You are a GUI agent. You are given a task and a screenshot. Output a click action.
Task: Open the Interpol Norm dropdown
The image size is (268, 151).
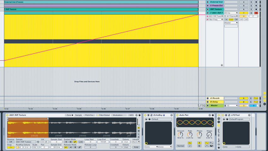(136, 142)
